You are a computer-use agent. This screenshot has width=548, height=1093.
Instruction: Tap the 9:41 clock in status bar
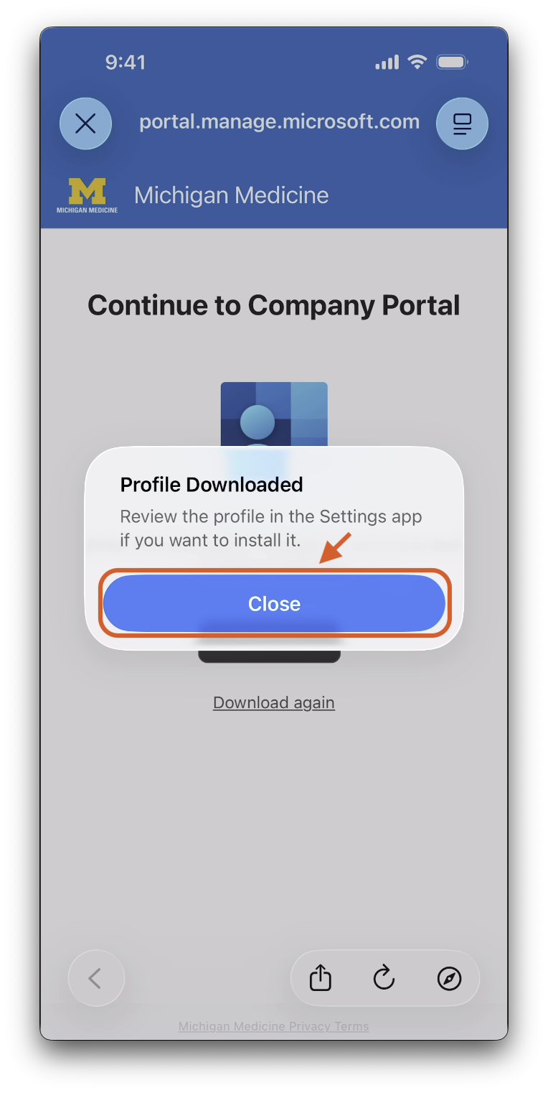[126, 62]
